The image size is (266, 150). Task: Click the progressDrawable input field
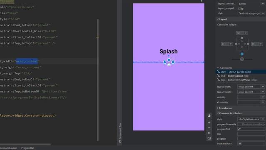coord(251,124)
